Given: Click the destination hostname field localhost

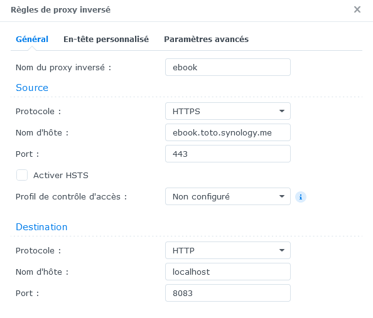Looking at the screenshot, I should click(228, 272).
